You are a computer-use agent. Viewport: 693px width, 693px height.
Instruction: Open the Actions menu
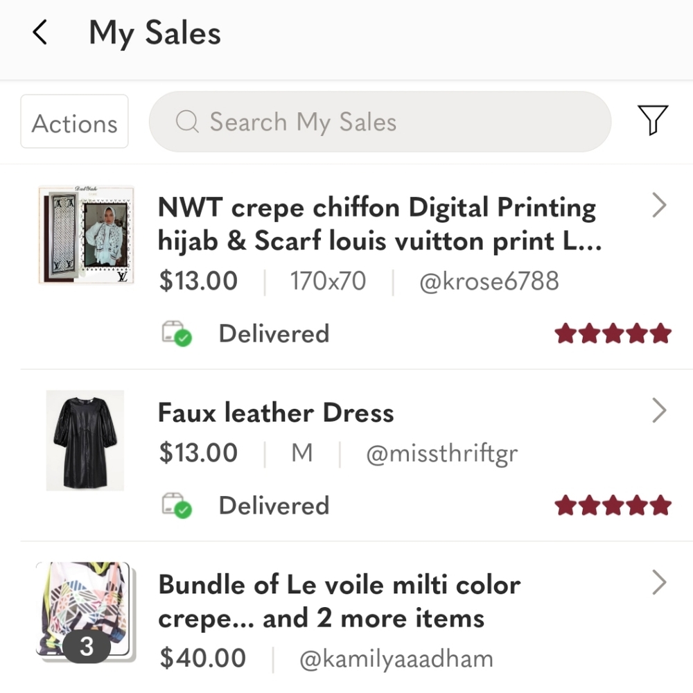click(74, 122)
